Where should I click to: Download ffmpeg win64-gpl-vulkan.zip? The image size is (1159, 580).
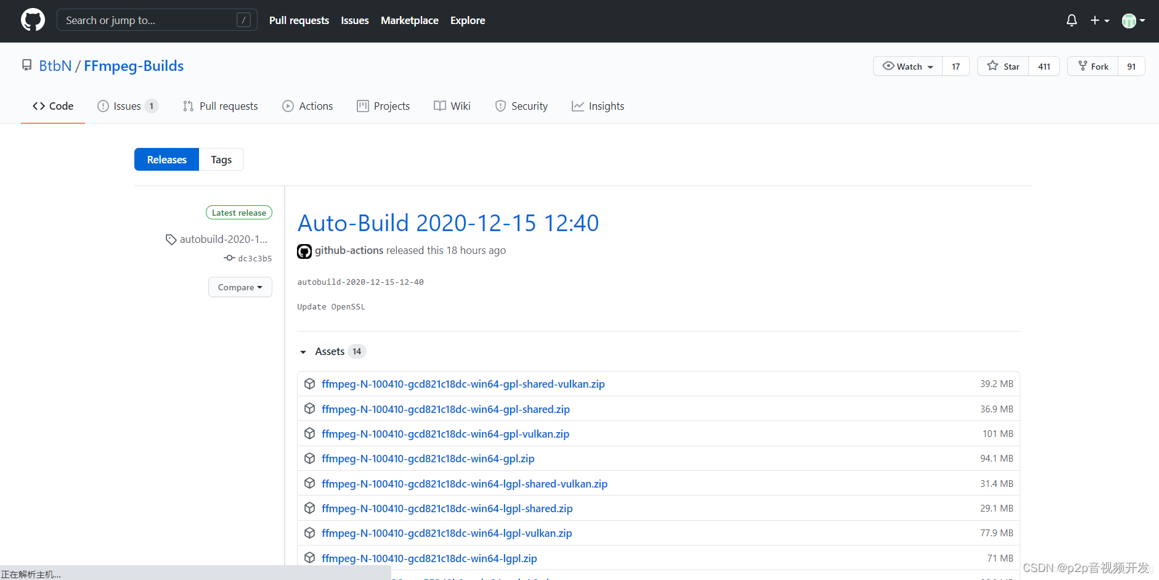445,434
